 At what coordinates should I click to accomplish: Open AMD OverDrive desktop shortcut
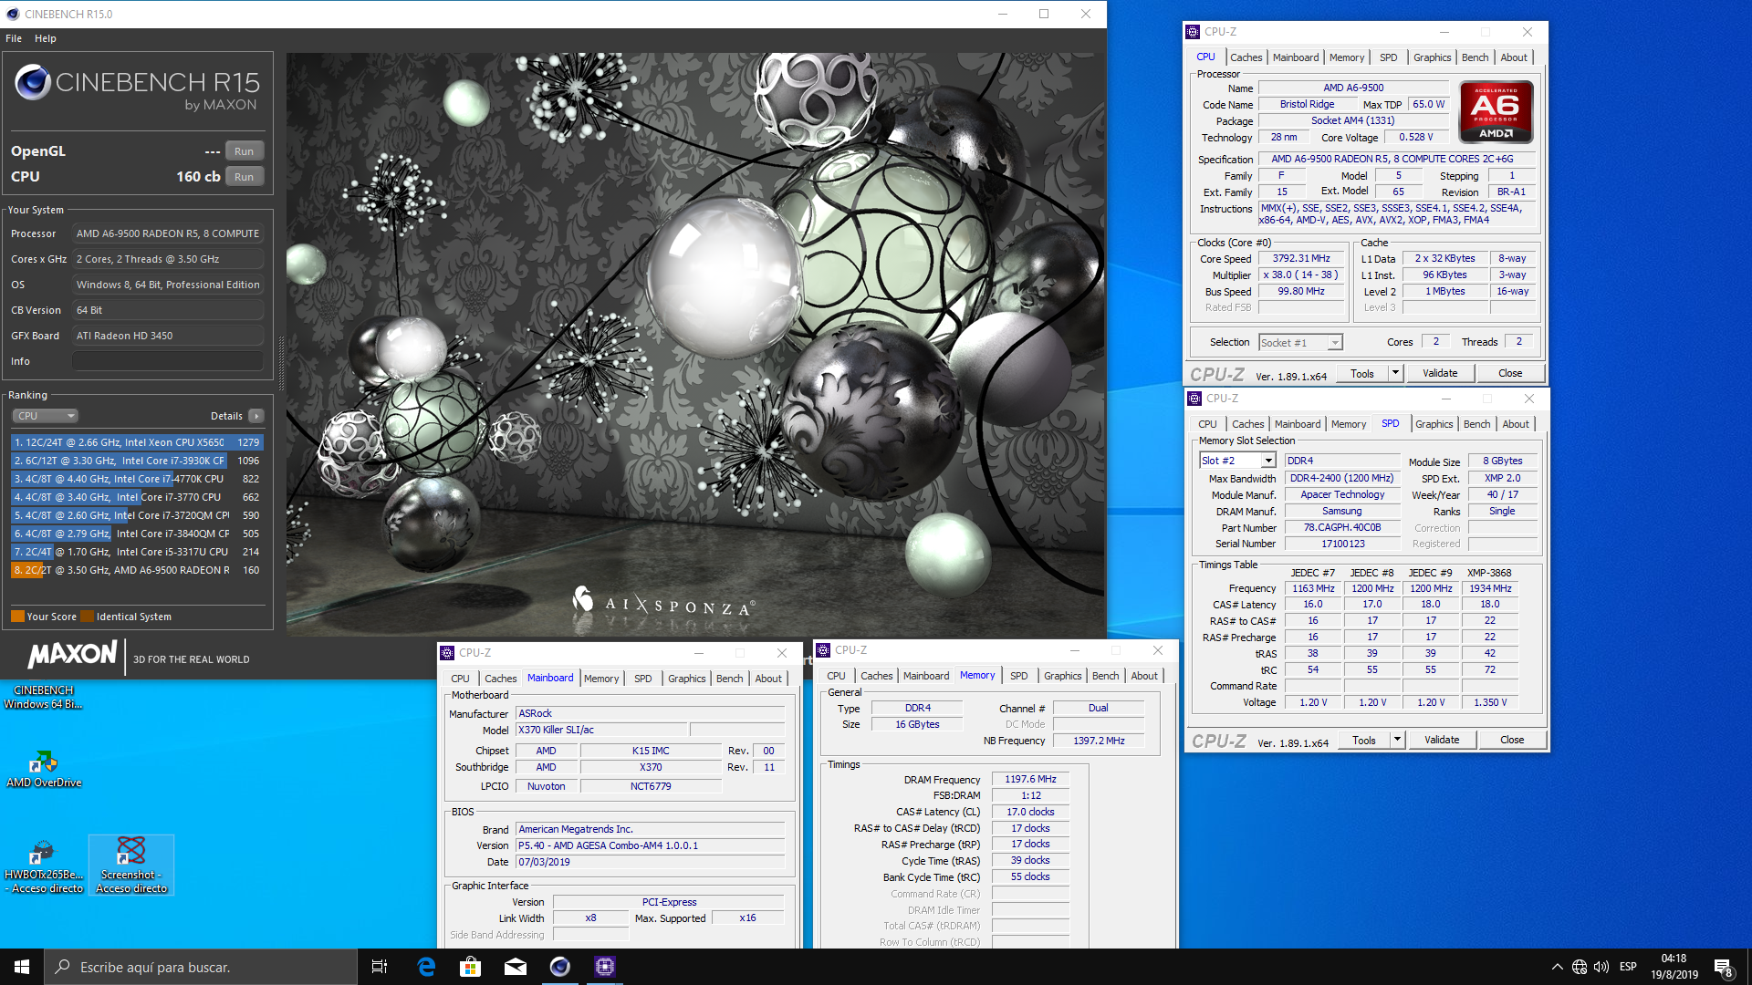(x=44, y=769)
